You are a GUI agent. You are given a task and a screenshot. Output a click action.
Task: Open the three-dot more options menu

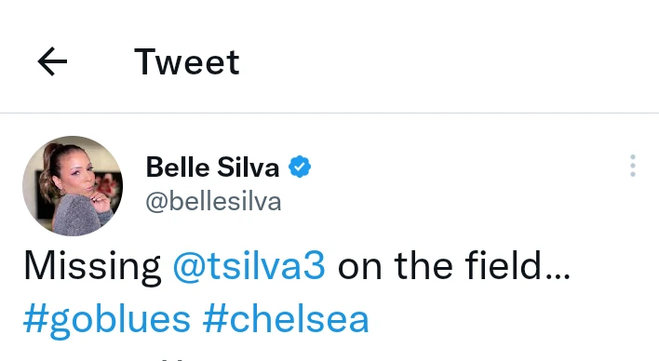pyautogui.click(x=633, y=166)
